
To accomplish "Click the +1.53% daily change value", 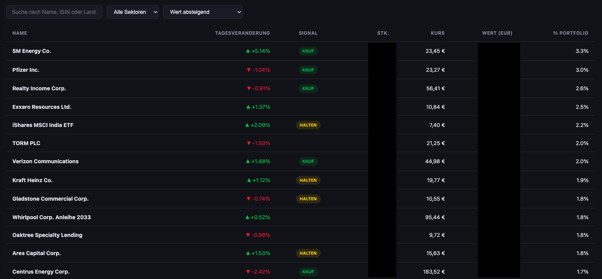I will pos(258,253).
